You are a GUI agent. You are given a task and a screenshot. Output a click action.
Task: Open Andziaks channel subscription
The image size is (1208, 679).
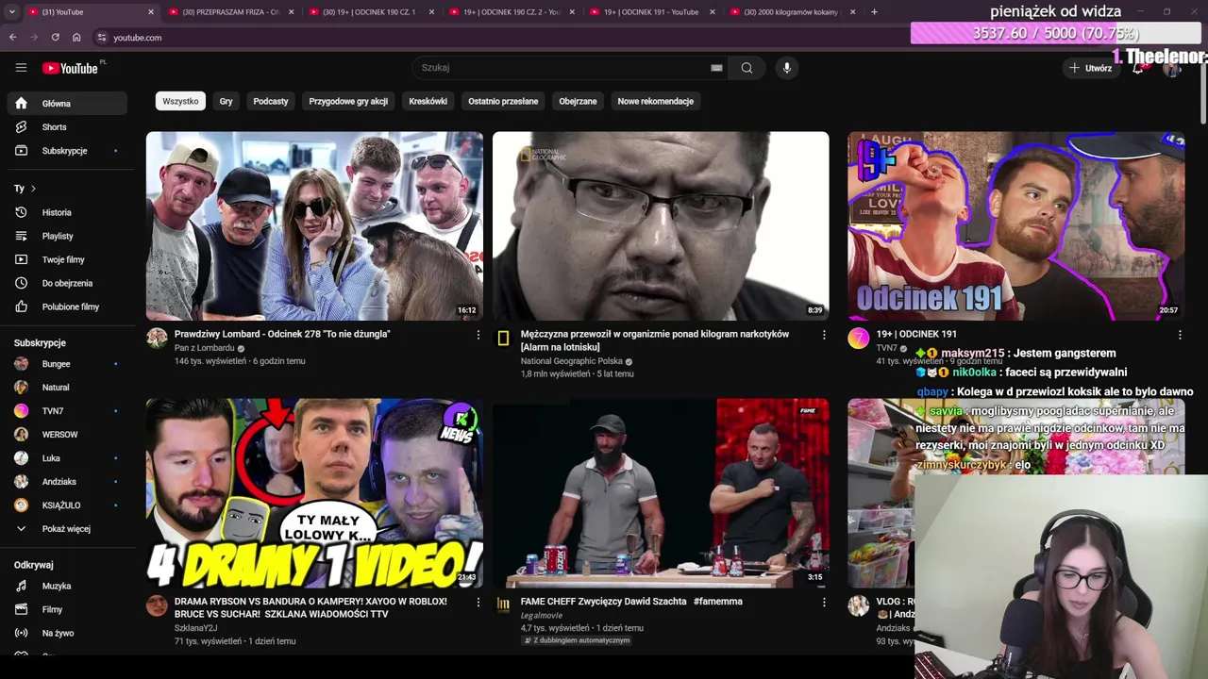point(67,482)
